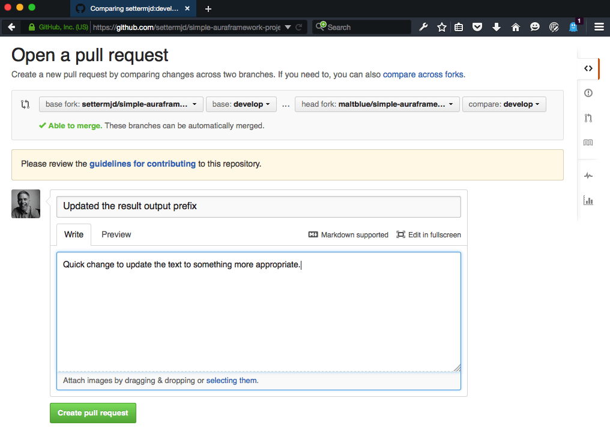This screenshot has height=434, width=610.
Task: Open compare across forks link
Action: coord(423,74)
